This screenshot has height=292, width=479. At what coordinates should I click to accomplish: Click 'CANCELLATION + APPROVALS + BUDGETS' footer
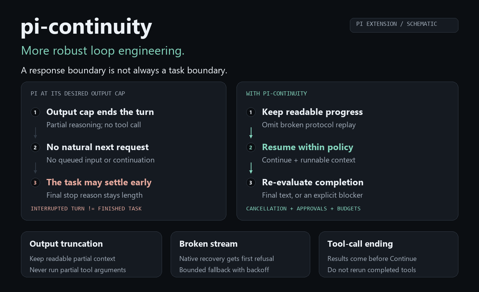pyautogui.click(x=303, y=209)
